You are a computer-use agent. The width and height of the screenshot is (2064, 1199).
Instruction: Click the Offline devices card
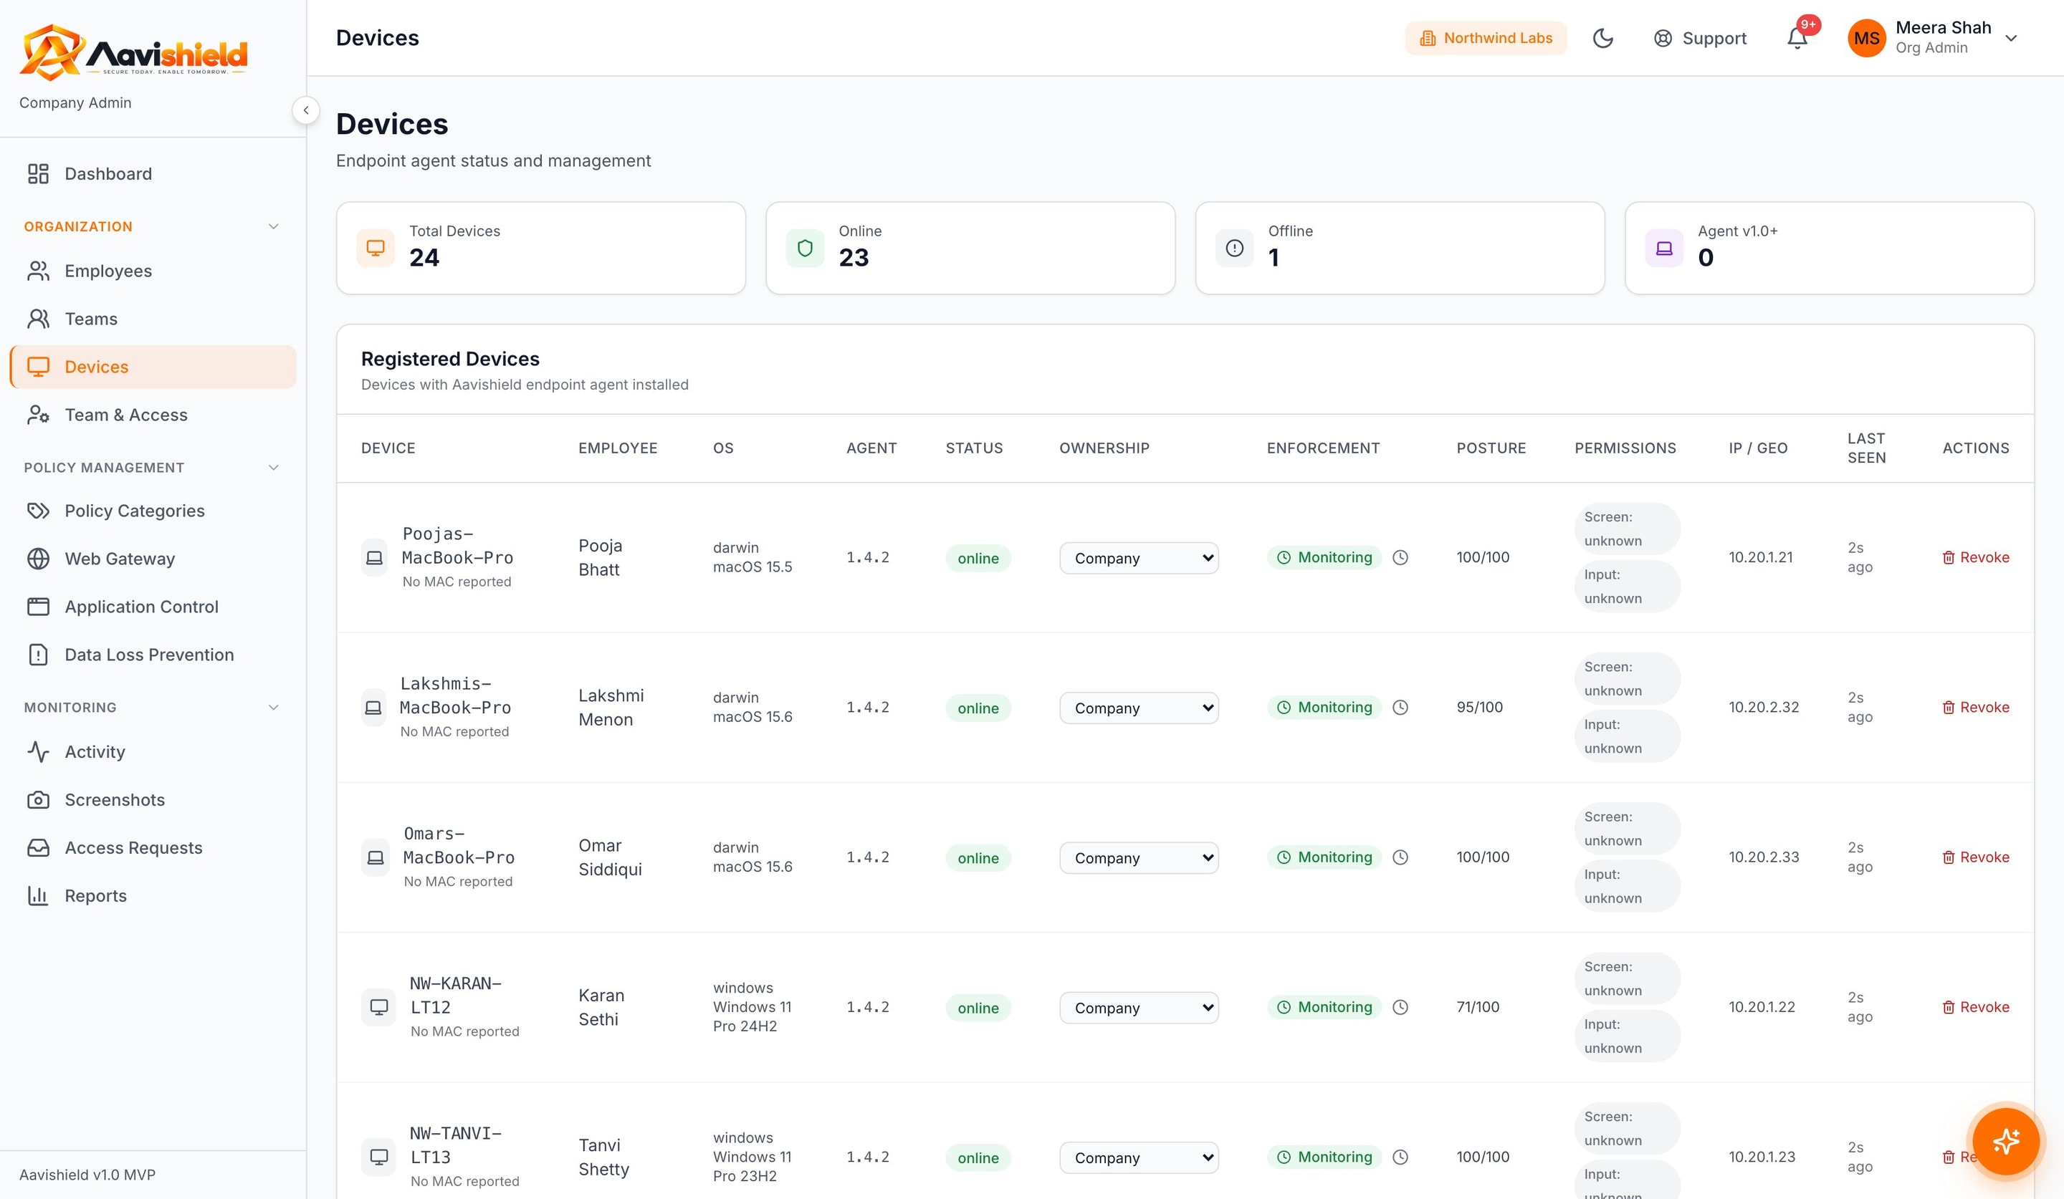[1400, 248]
